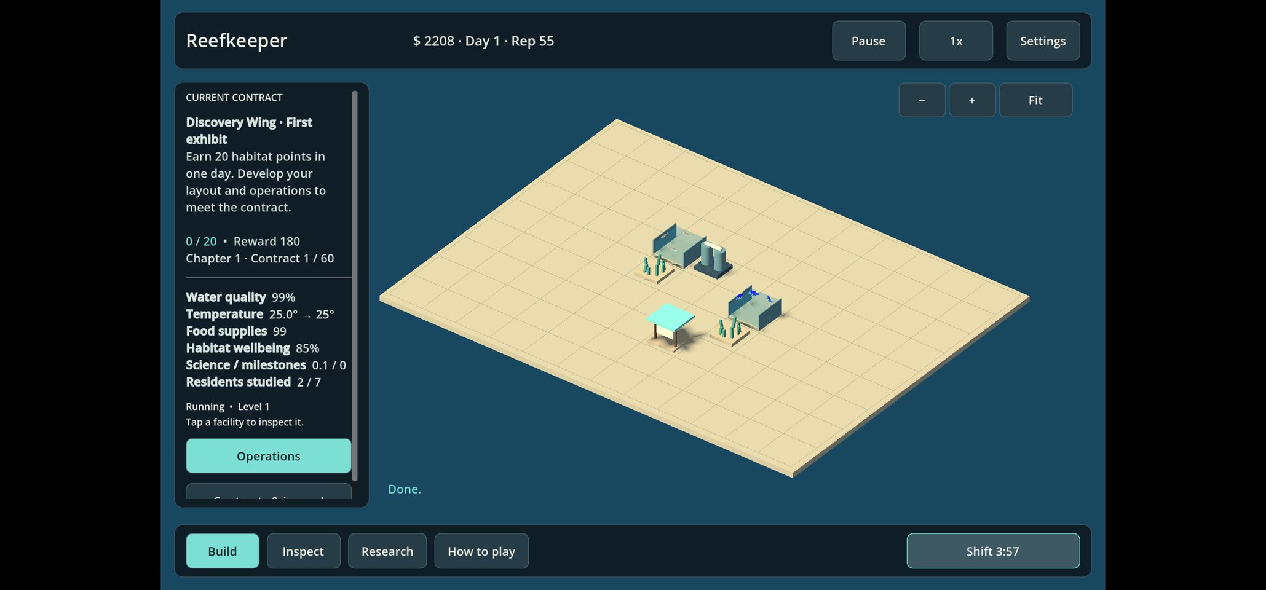Image resolution: width=1266 pixels, height=590 pixels.
Task: Click the Shift 3:57 timer button
Action: click(x=993, y=551)
